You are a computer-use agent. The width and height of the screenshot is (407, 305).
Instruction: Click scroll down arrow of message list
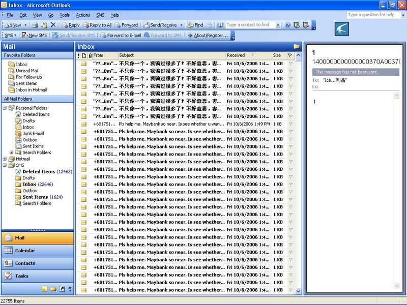298,291
